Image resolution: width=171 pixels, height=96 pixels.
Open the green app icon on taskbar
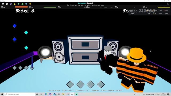(76, 94)
